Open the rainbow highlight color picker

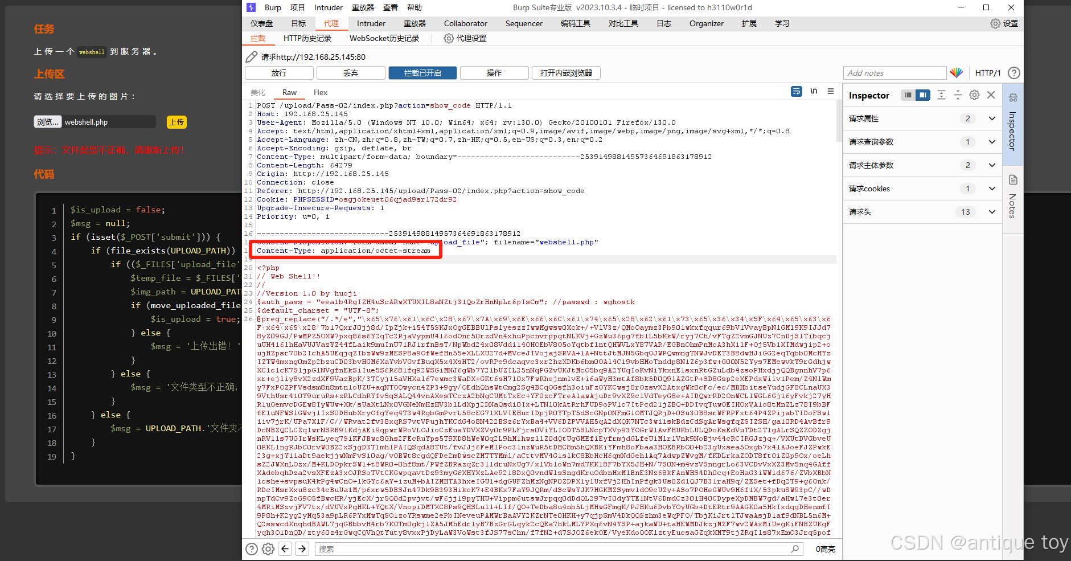(957, 73)
